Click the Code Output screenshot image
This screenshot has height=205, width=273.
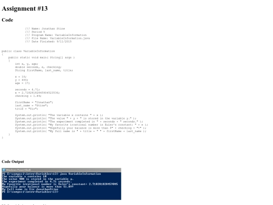62,184
